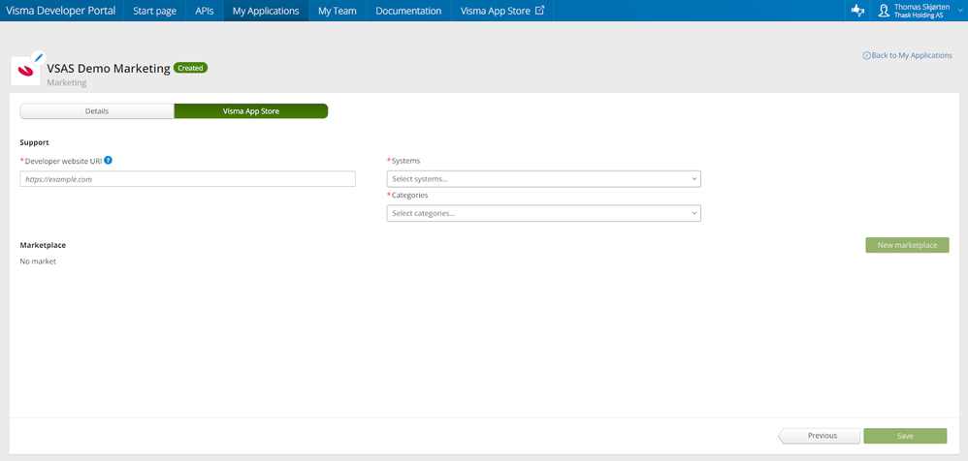Open the Start page menu item
This screenshot has width=968, height=461.
point(155,11)
